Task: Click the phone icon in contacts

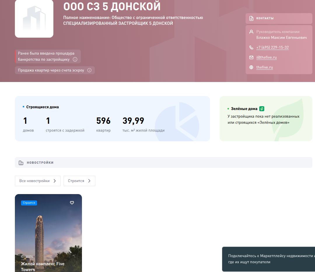Action: point(251,48)
